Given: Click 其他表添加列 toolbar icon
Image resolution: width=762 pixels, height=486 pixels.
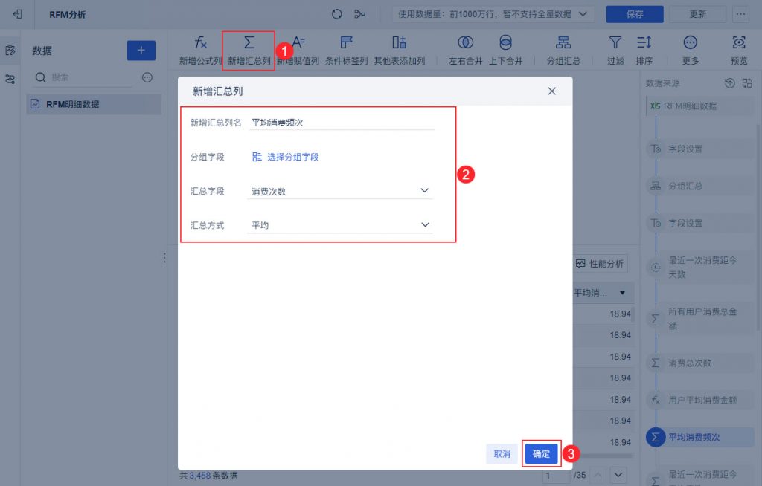Looking at the screenshot, I should point(399,51).
